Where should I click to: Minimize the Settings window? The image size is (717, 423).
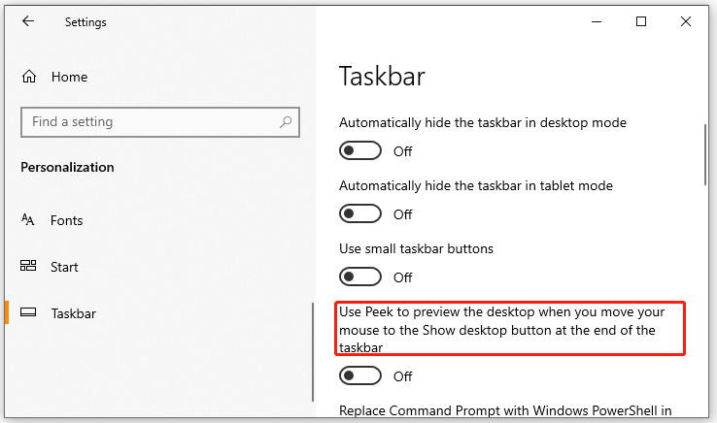597,21
